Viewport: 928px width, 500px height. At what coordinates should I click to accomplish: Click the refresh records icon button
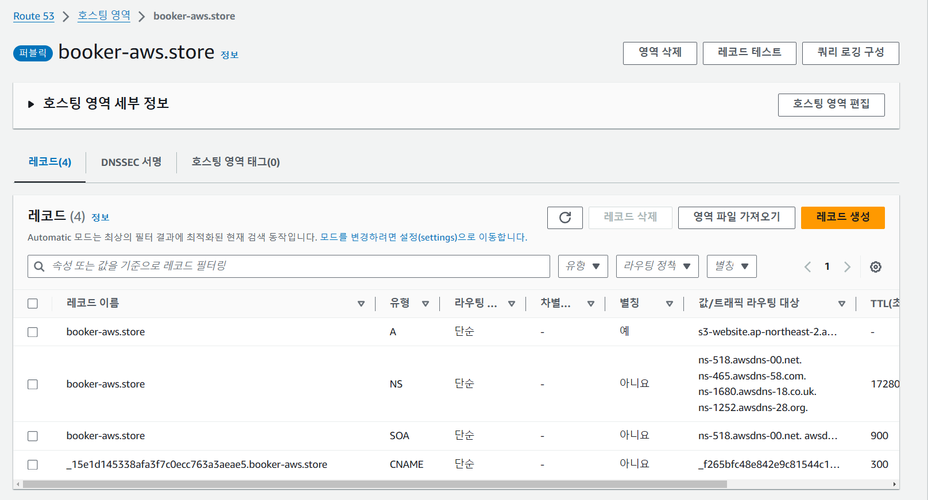(x=565, y=218)
